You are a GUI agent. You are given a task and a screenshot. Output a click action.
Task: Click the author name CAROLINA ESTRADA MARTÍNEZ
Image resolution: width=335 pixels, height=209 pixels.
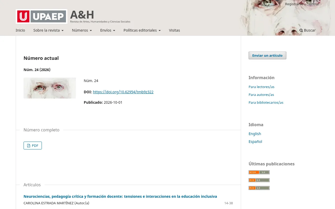click(x=48, y=203)
